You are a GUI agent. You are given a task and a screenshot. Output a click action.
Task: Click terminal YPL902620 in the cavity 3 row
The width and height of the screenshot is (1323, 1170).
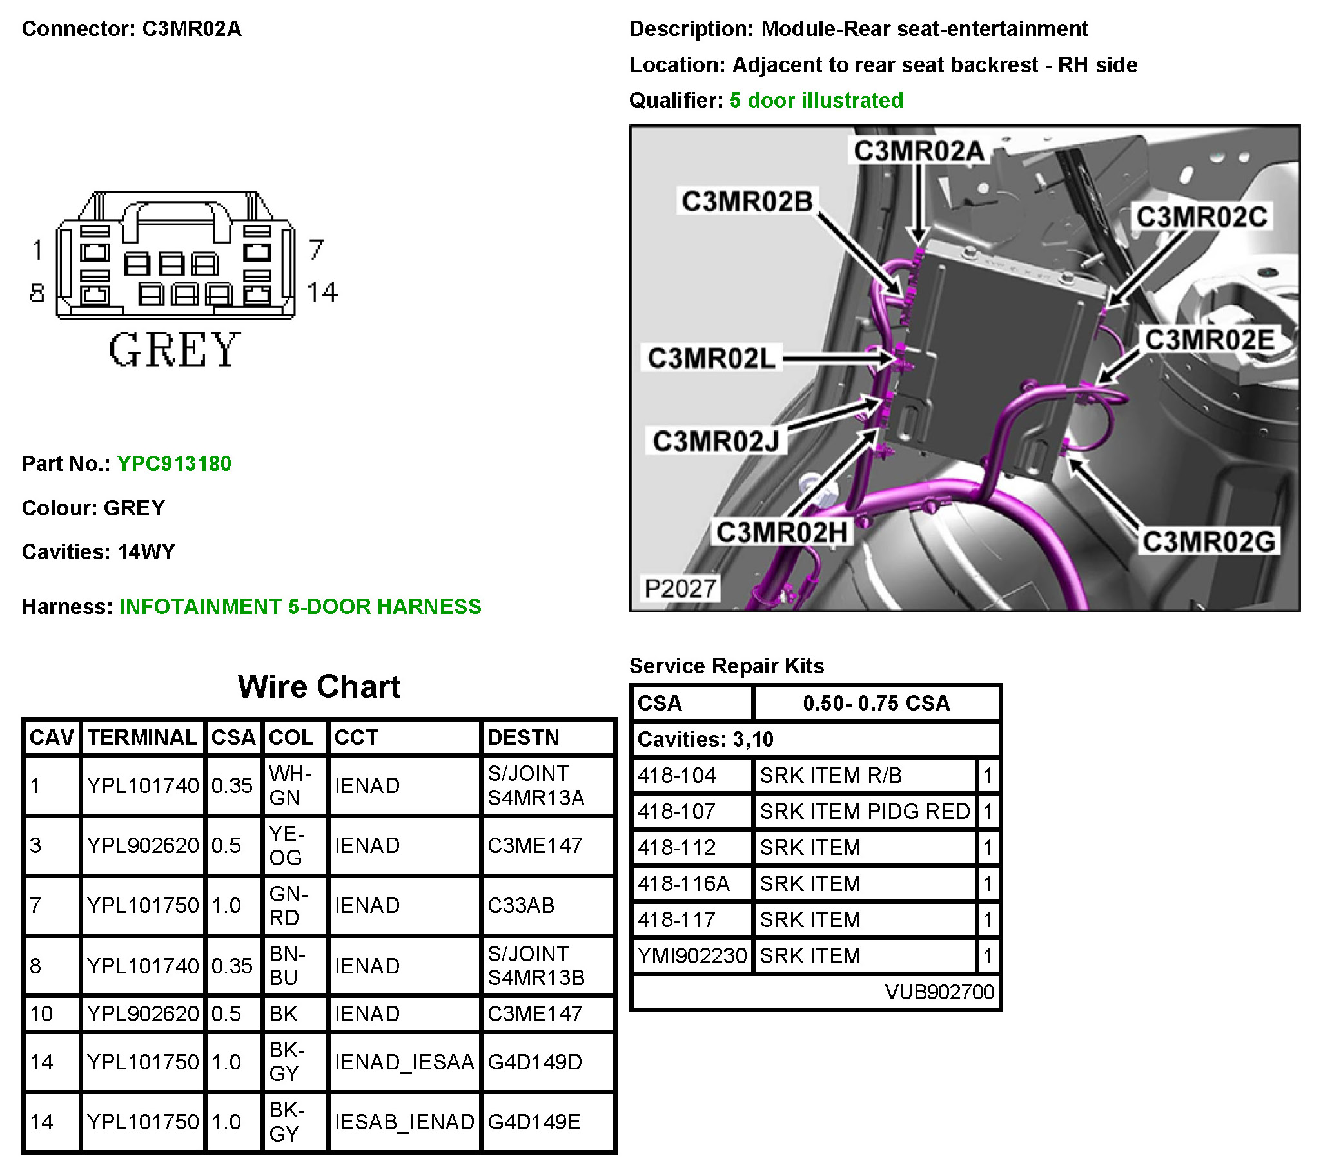point(142,845)
